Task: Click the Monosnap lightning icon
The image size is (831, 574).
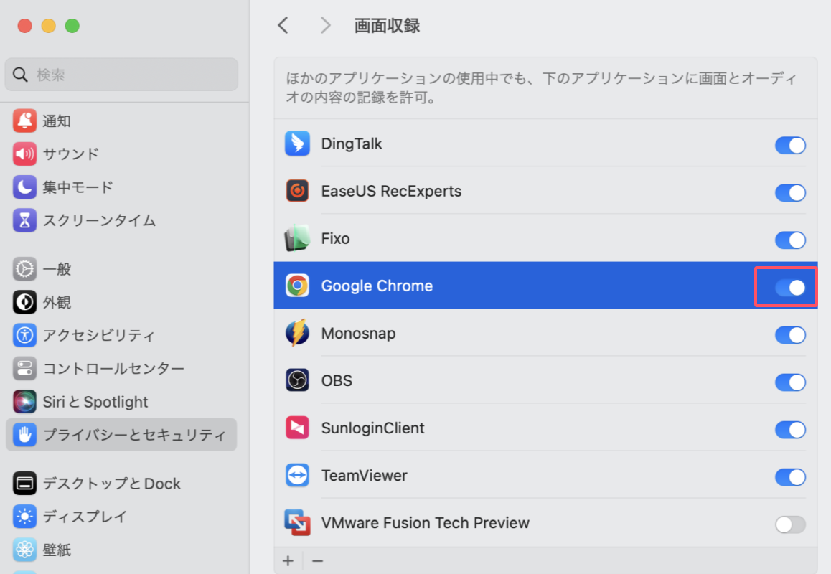Action: (x=297, y=334)
